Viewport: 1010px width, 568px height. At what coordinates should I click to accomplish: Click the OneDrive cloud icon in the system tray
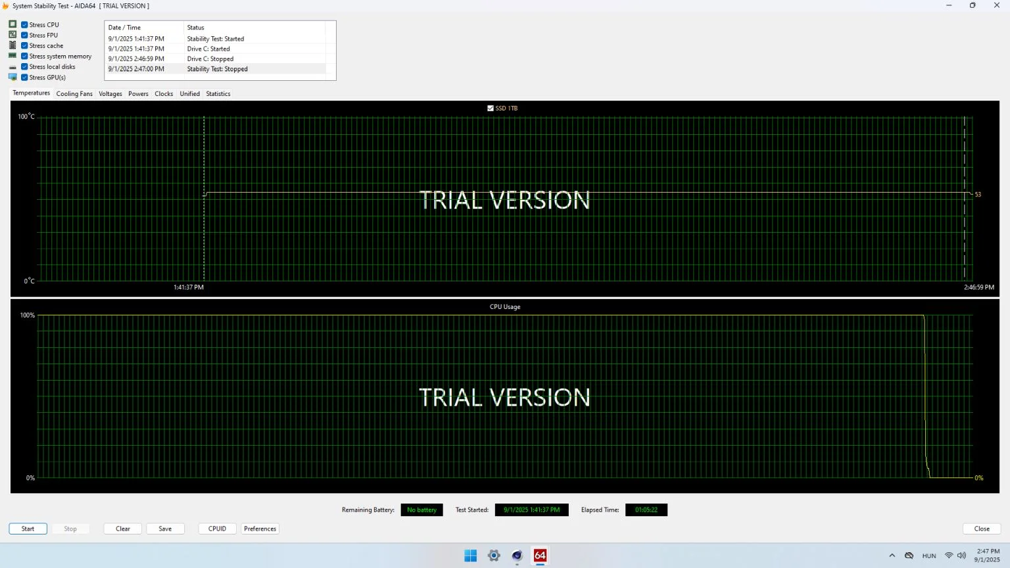[x=909, y=556]
